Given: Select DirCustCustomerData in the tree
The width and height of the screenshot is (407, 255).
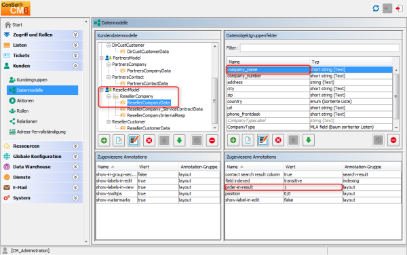Looking at the screenshot, I should [148, 52].
